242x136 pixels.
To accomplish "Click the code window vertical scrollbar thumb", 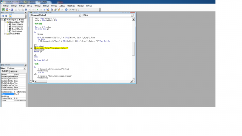I will 133,49.
